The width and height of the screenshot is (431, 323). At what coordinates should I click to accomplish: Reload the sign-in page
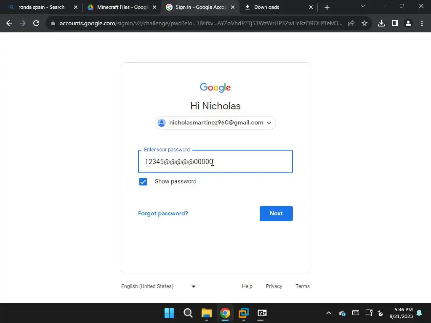[x=36, y=24]
